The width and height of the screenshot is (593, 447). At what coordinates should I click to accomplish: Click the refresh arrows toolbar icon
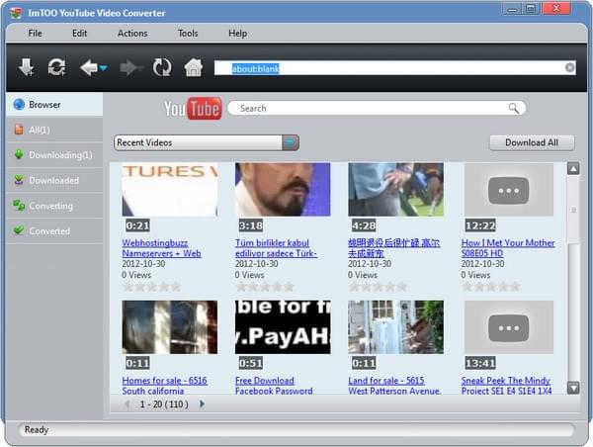point(56,68)
